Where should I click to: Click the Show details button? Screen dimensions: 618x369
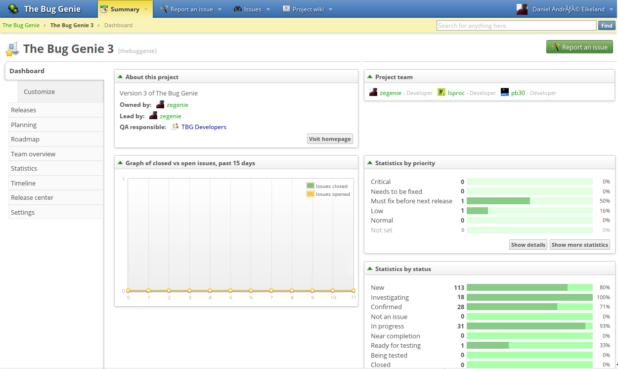tap(528, 245)
